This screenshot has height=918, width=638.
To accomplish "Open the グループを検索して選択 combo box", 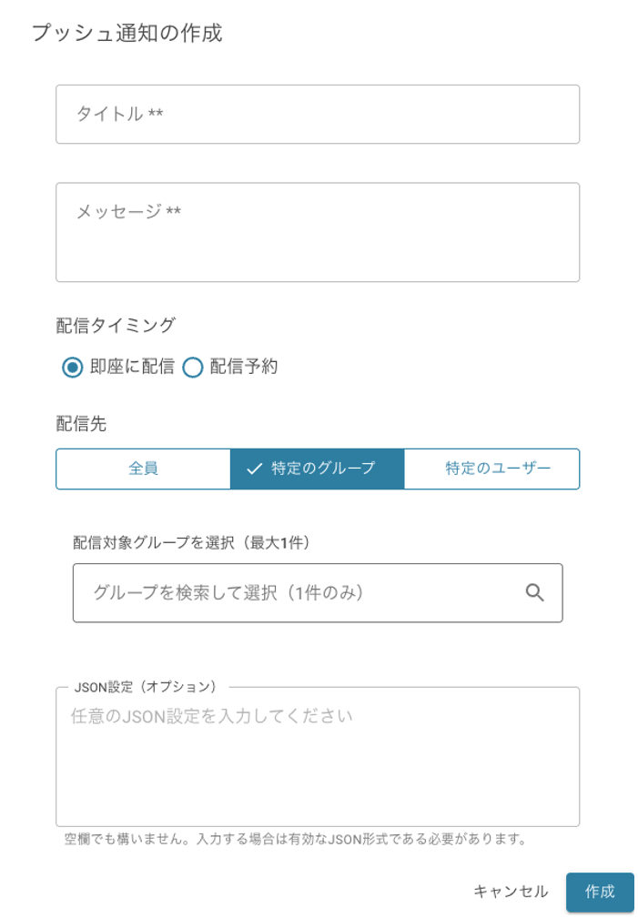I will 300,592.
